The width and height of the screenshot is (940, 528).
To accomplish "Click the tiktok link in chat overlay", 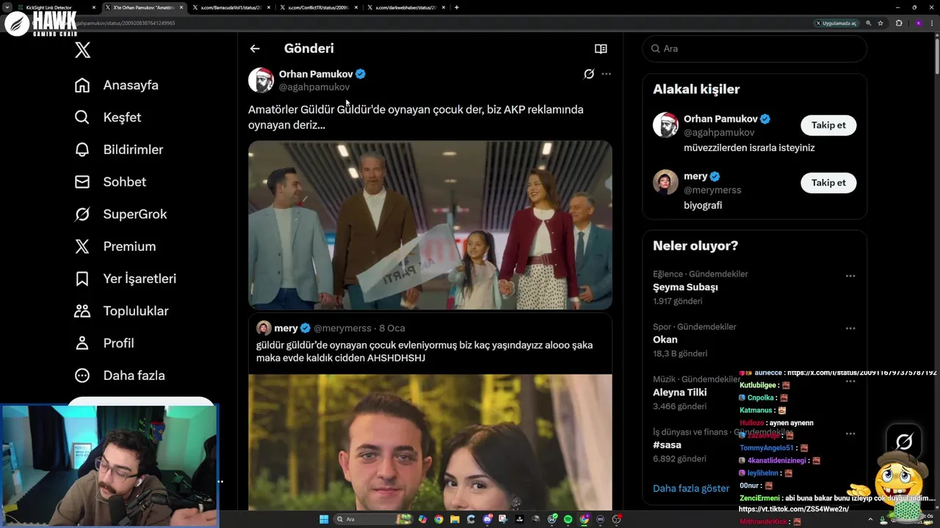I will [794, 509].
